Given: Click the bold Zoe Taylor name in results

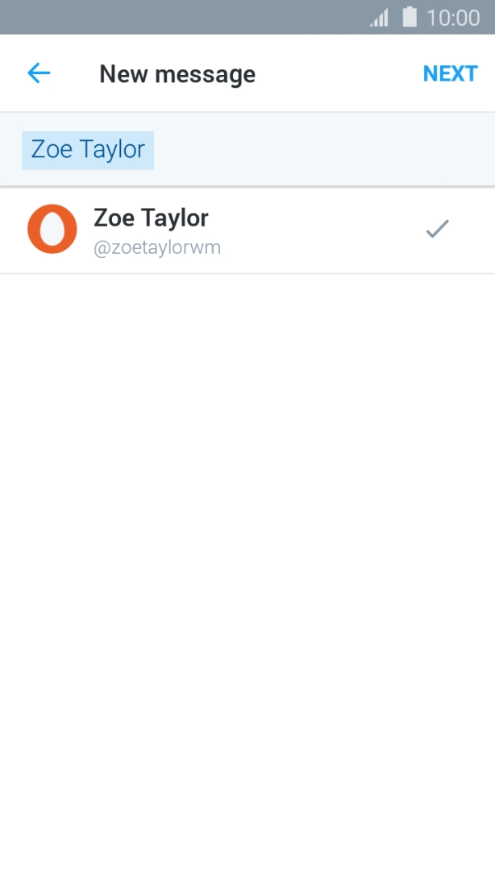Looking at the screenshot, I should [151, 218].
